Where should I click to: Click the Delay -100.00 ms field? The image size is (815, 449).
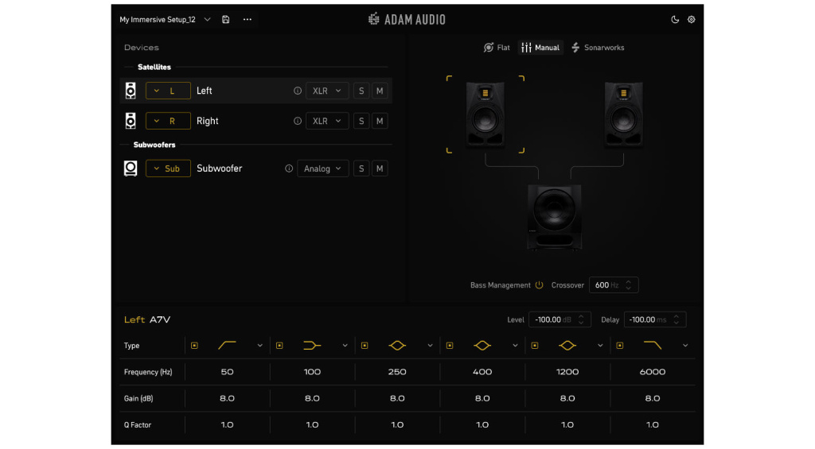(x=655, y=319)
